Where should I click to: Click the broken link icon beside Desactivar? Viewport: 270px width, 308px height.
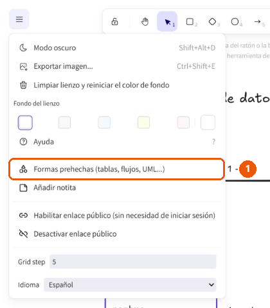(x=23, y=234)
